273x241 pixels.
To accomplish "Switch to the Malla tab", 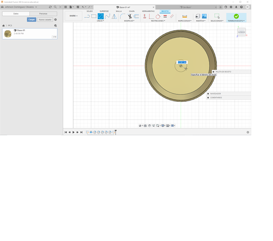I will pos(119,11).
